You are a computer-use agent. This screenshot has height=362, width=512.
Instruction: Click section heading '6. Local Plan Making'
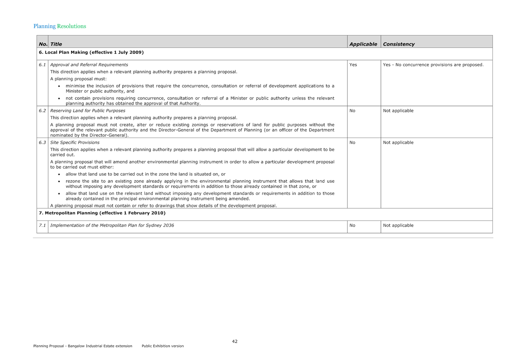pyautogui.click(x=91, y=52)
